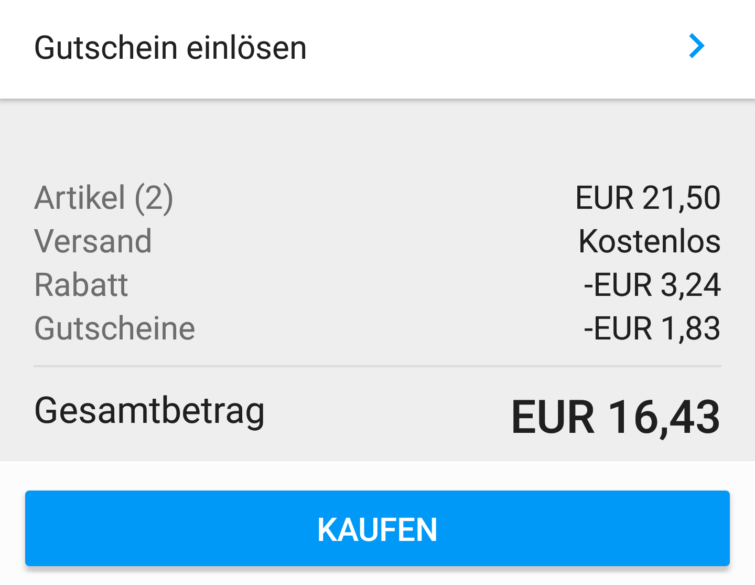The width and height of the screenshot is (755, 585).
Task: Click the Versand label
Action: [93, 241]
